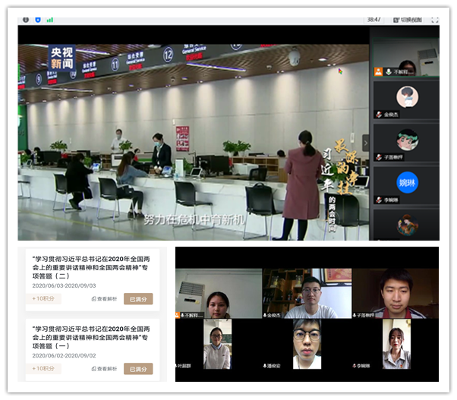Click the green signal strength icon

pyautogui.click(x=50, y=20)
